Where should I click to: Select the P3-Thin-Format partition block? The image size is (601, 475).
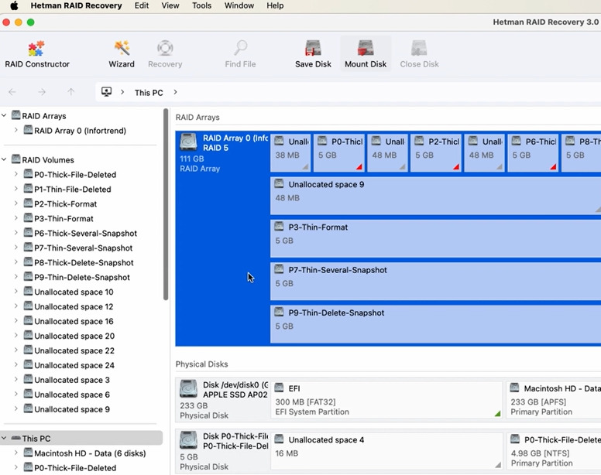435,238
